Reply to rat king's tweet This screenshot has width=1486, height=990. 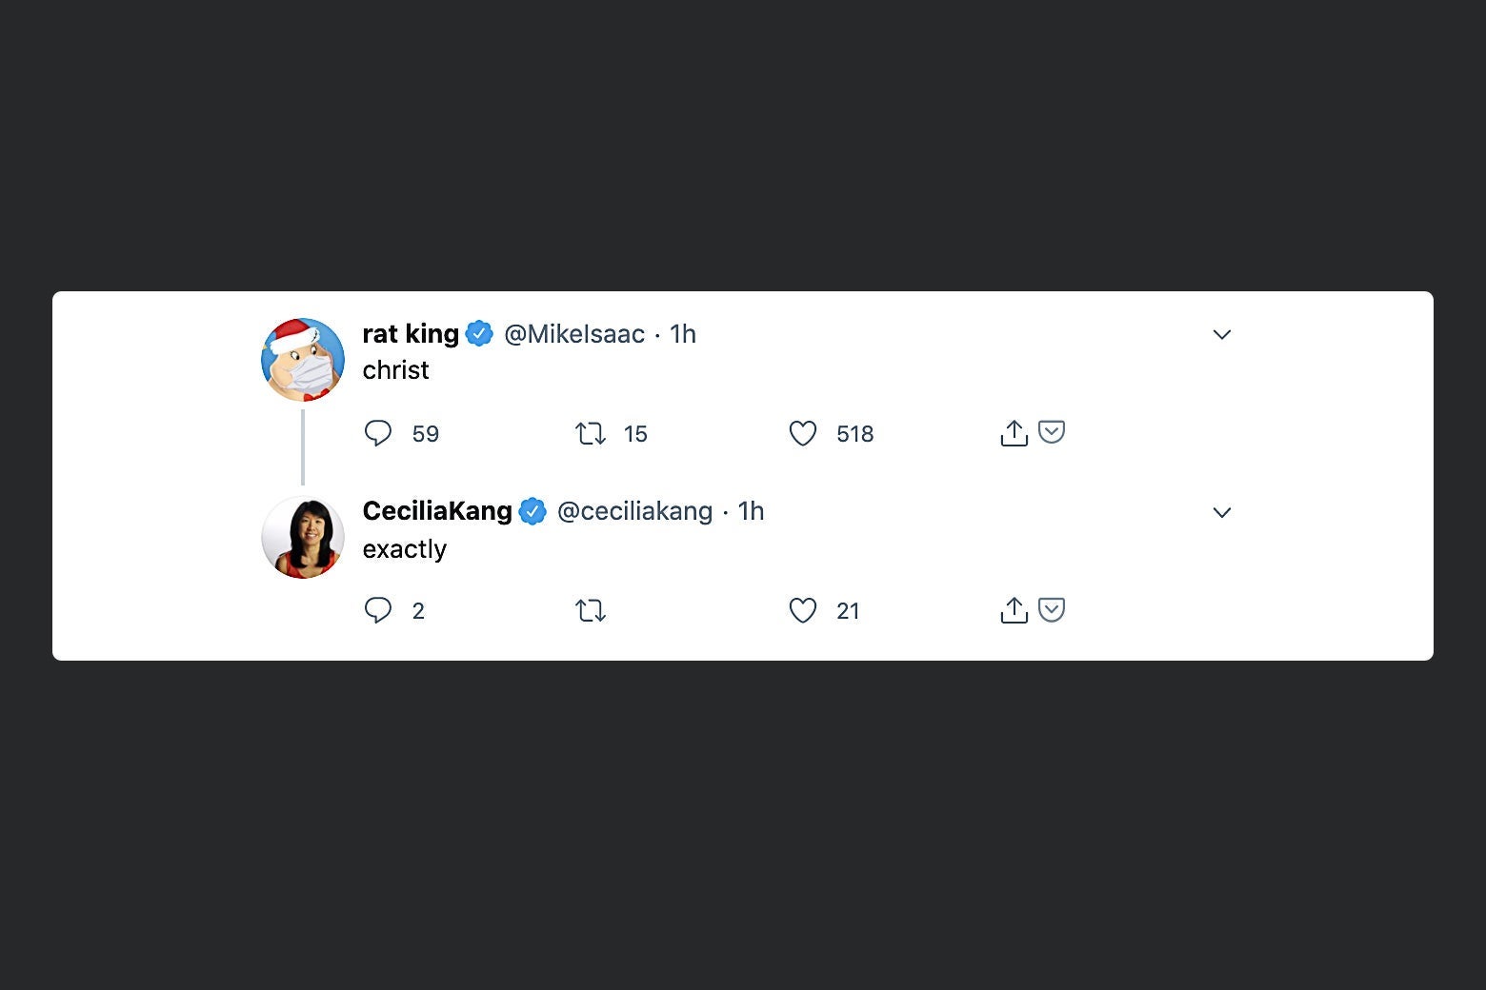click(378, 433)
